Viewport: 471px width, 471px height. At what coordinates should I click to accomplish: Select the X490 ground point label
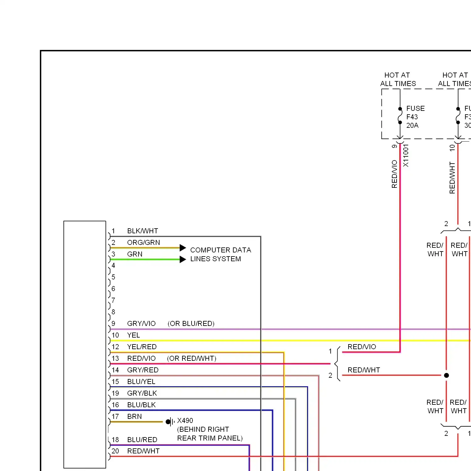[x=185, y=420]
